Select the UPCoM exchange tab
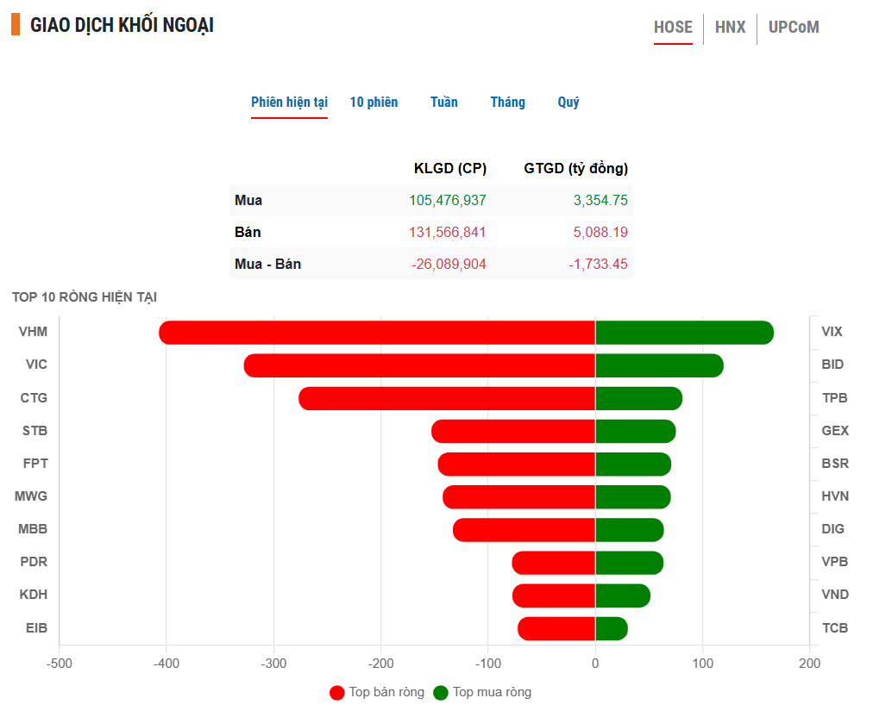This screenshot has width=873, height=717. (x=793, y=28)
